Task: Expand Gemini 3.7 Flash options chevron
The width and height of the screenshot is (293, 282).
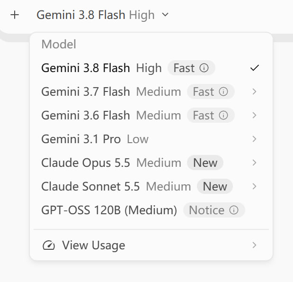Action: (254, 91)
